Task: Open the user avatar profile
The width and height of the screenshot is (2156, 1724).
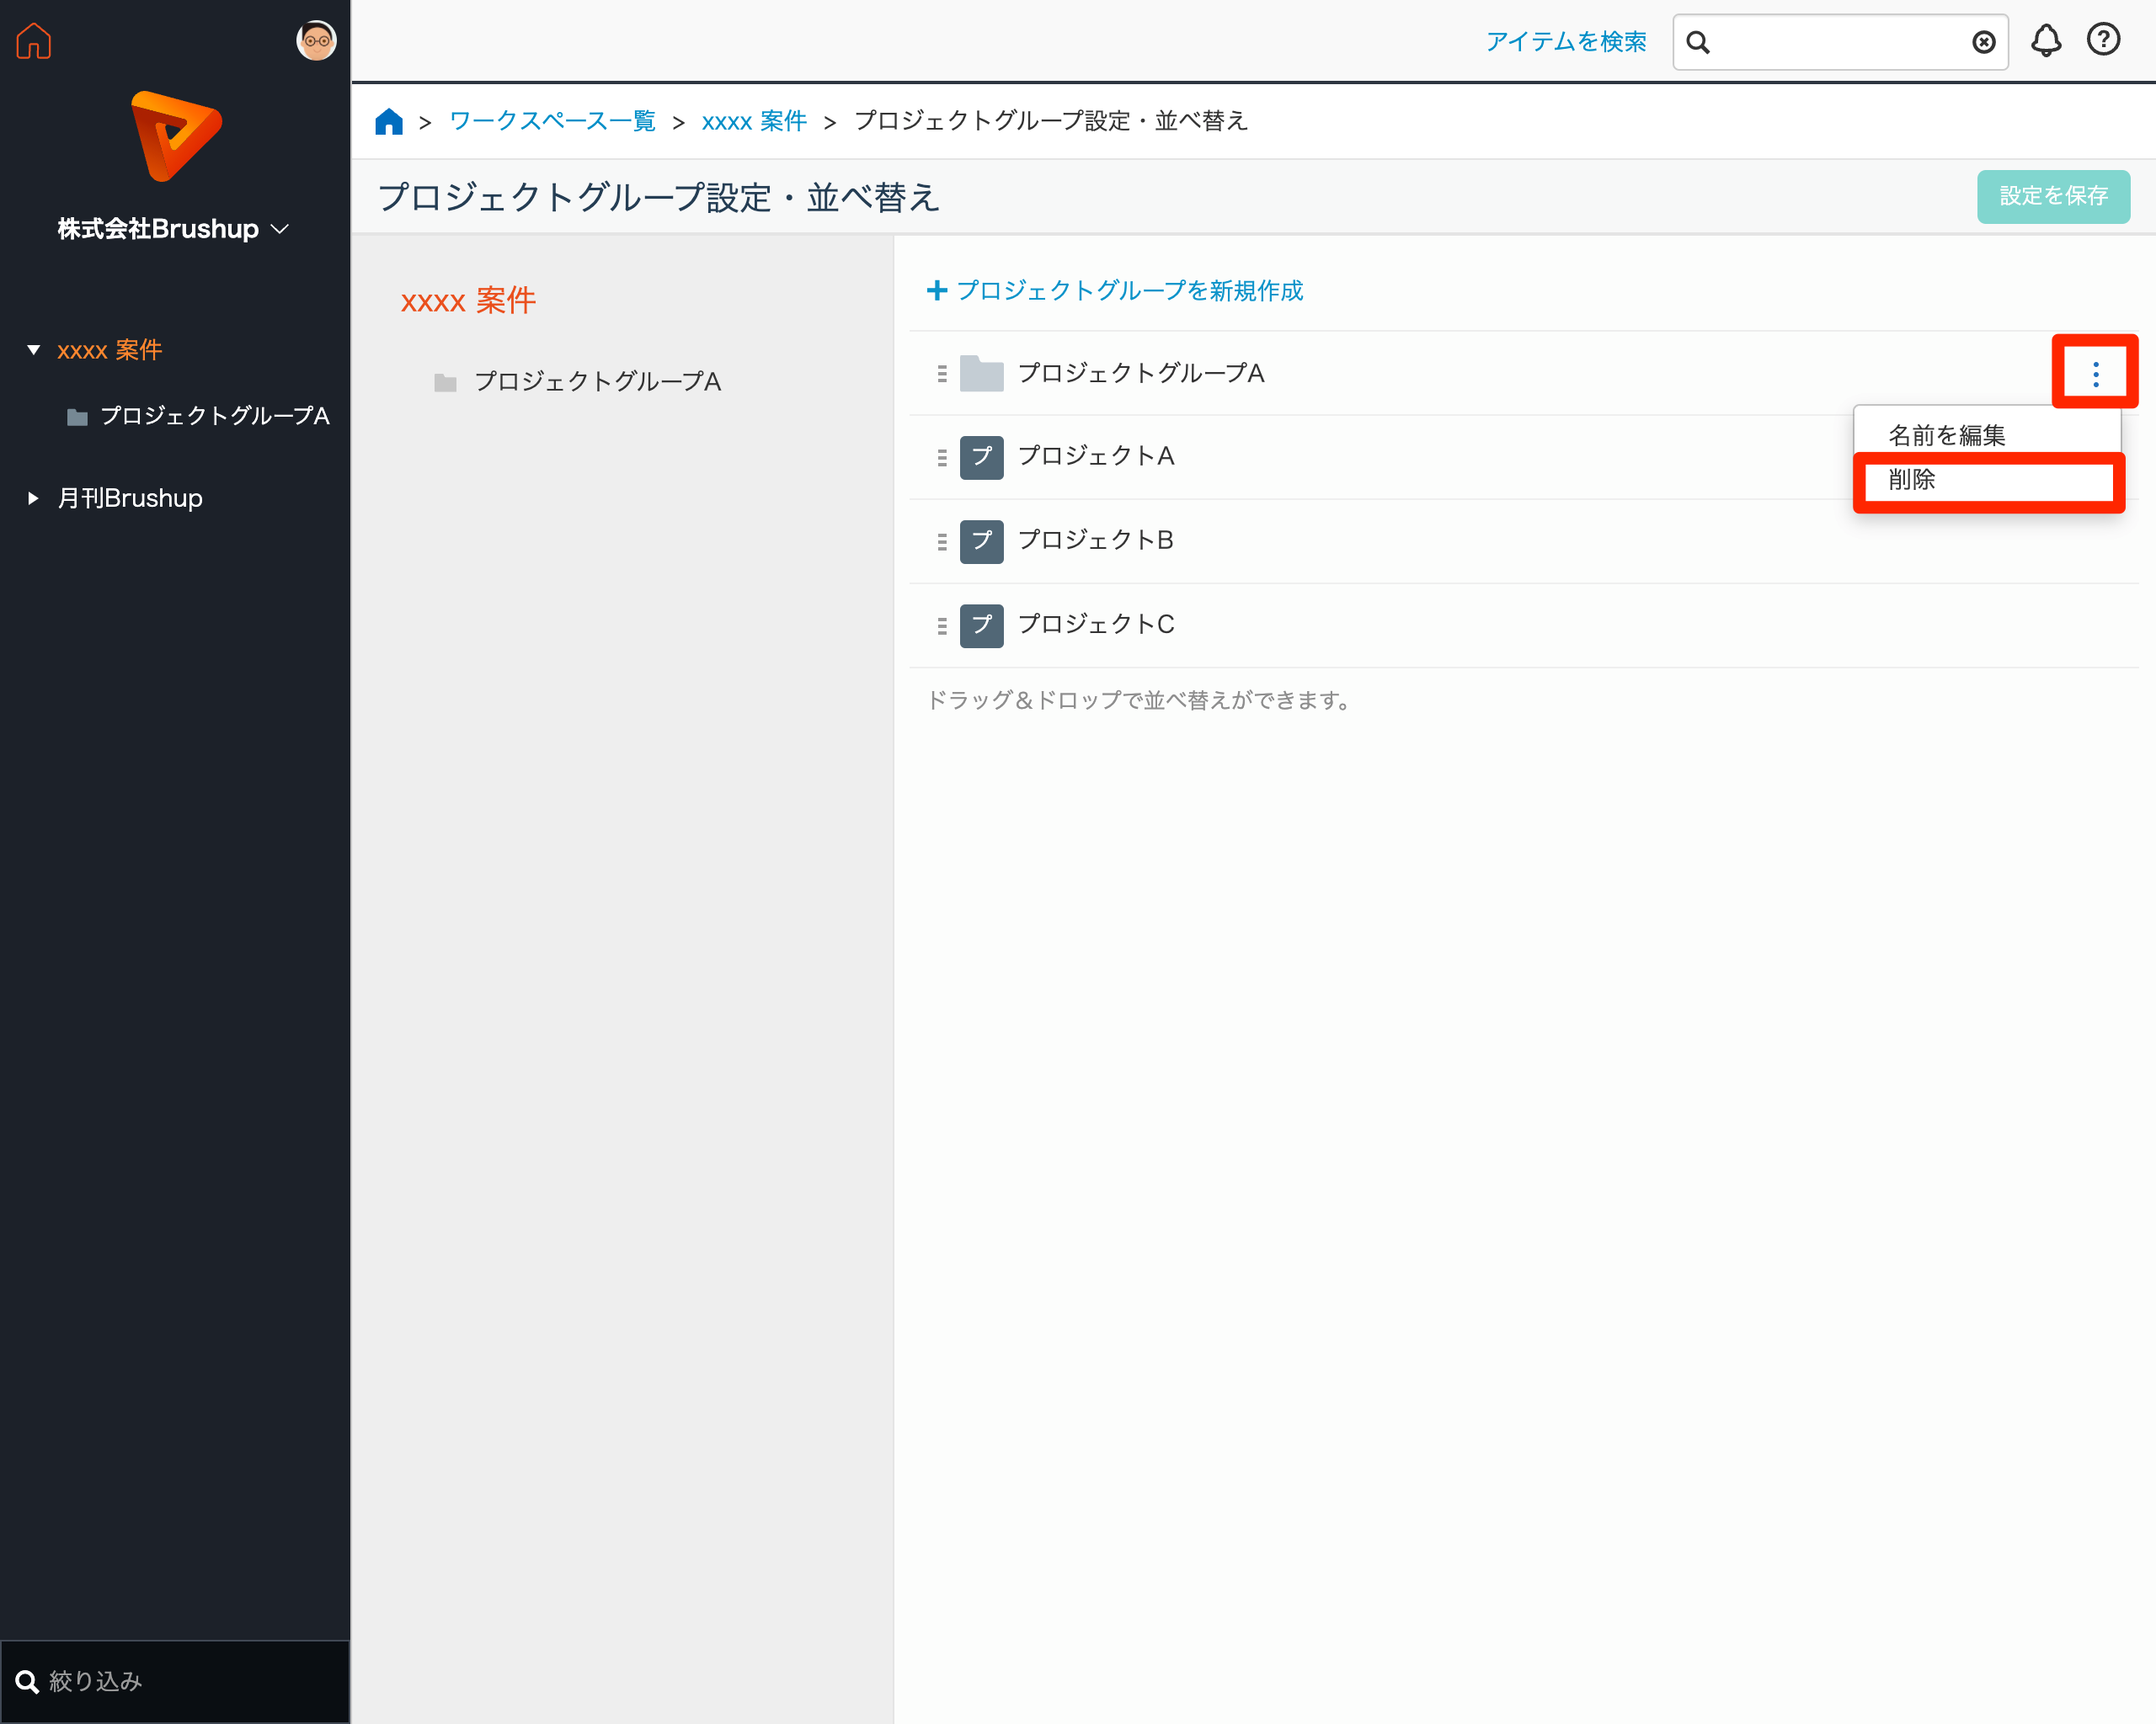Action: [x=316, y=41]
